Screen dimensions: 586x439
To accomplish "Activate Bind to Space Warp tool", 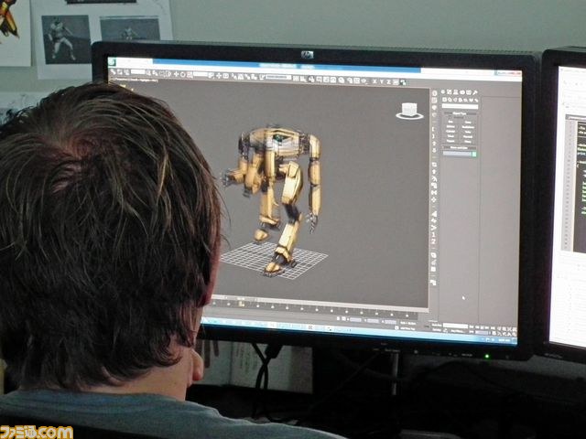I will [x=126, y=72].
